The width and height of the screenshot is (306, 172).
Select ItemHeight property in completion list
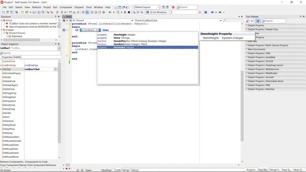(x=148, y=35)
